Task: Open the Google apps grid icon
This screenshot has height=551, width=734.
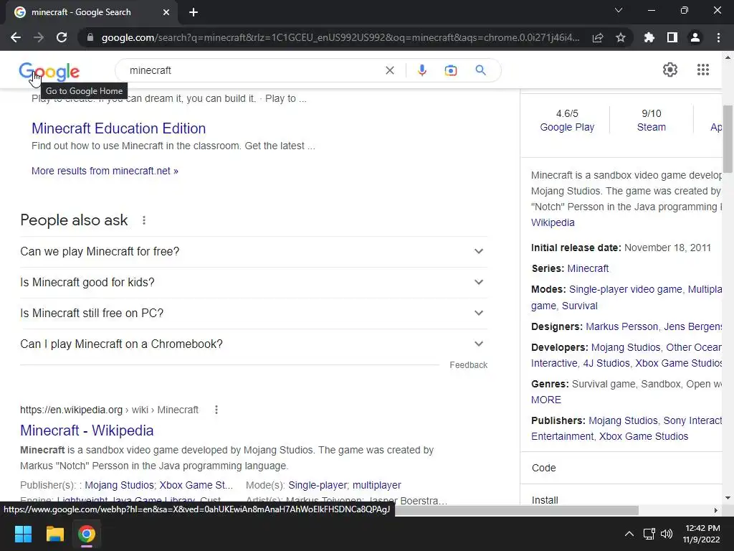Action: tap(702, 70)
